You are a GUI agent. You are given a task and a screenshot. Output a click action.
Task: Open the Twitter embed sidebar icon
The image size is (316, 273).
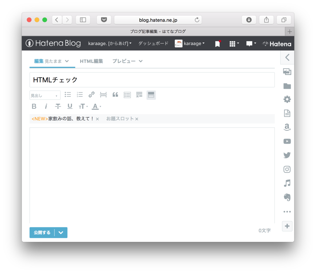click(x=287, y=155)
